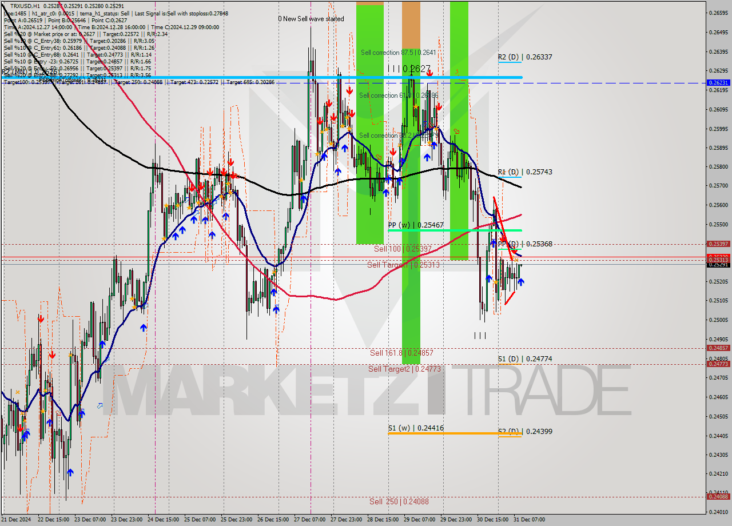Click the 'R1 (D) | 0.25743' pivot label
Image resolution: width=732 pixels, height=526 pixels.
[x=524, y=172]
